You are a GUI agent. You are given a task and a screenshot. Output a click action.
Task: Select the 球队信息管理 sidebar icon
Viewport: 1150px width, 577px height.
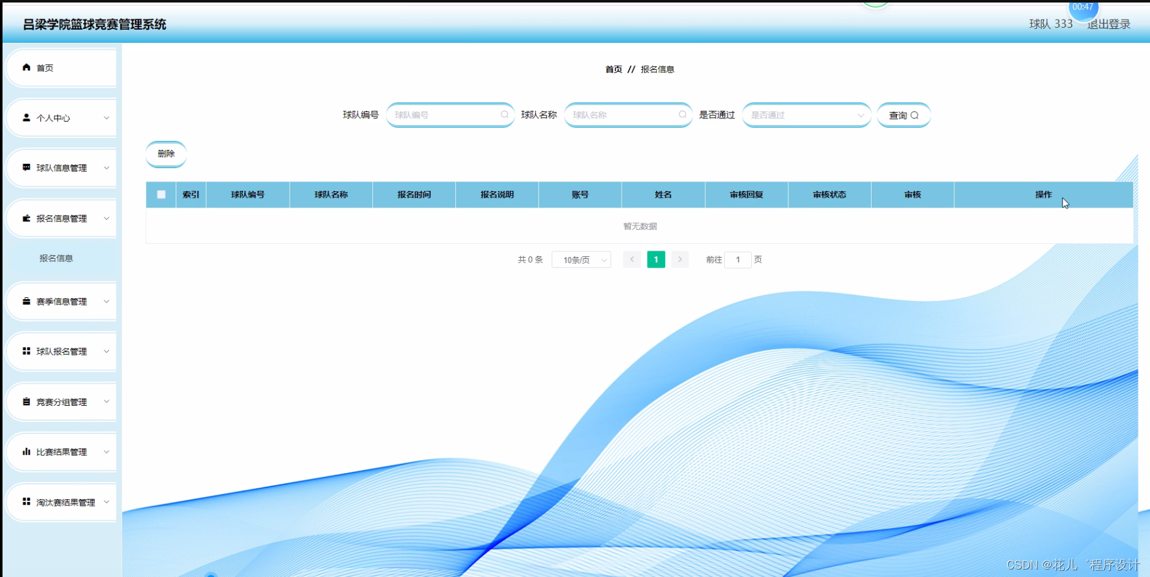(x=26, y=168)
